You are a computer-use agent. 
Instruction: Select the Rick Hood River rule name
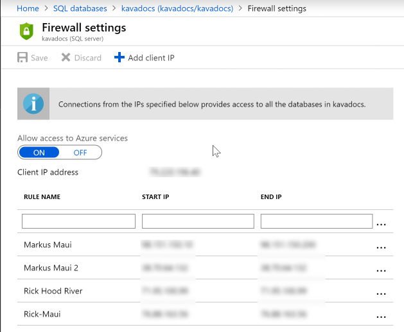53,291
